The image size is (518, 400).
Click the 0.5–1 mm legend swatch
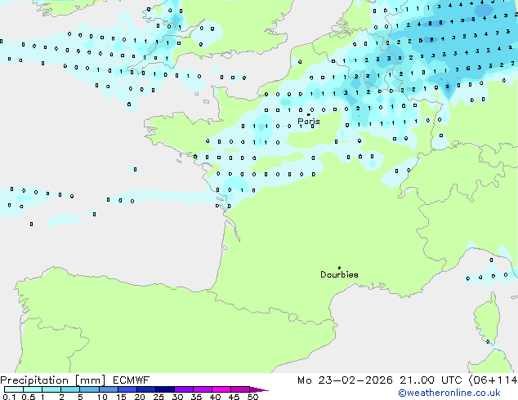click(x=33, y=389)
